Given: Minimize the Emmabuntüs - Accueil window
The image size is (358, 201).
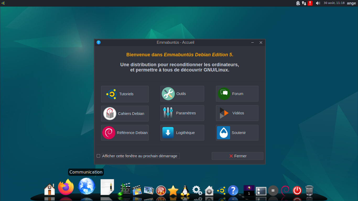Looking at the screenshot, I should [253, 42].
